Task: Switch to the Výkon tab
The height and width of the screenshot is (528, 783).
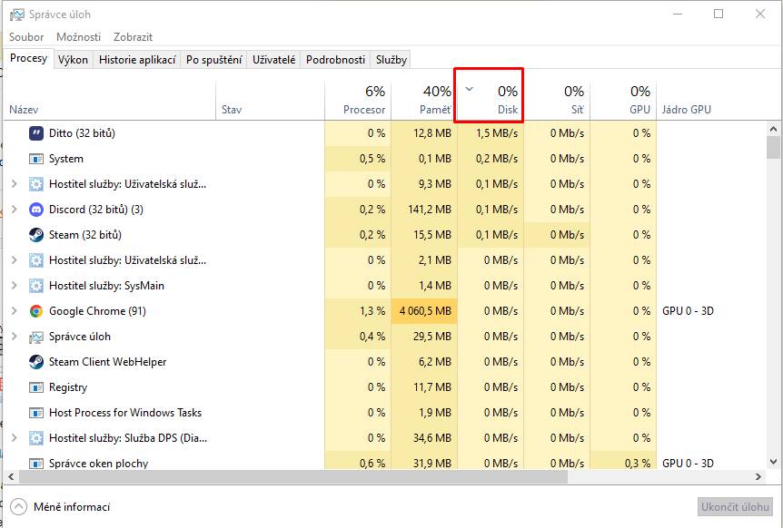Action: point(73,59)
